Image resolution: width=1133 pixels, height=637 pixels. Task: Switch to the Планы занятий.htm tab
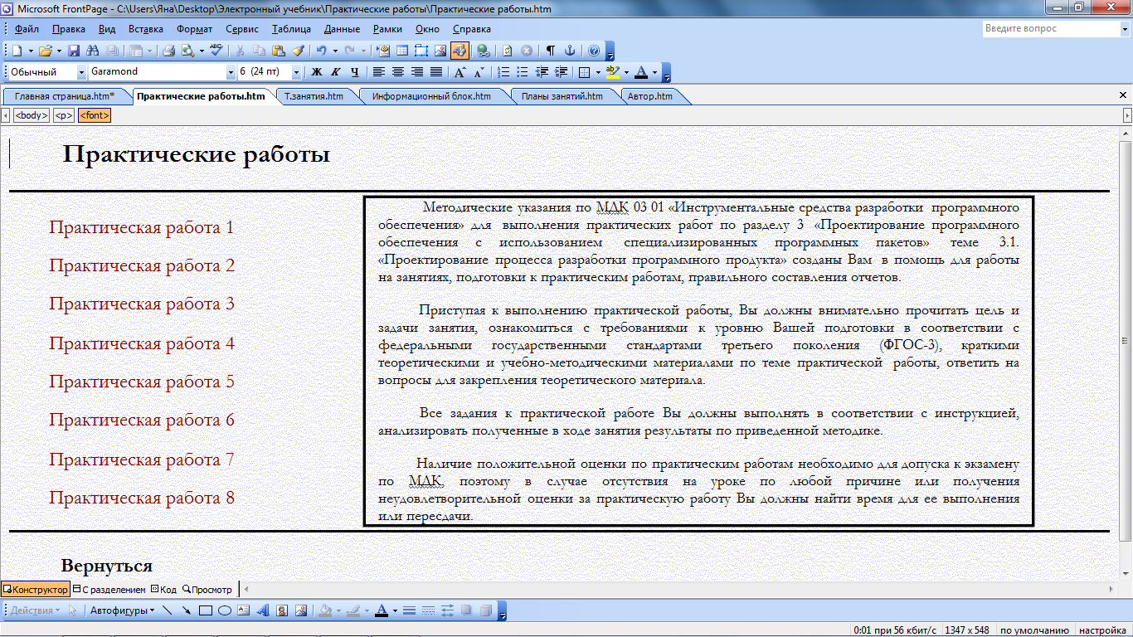562,96
